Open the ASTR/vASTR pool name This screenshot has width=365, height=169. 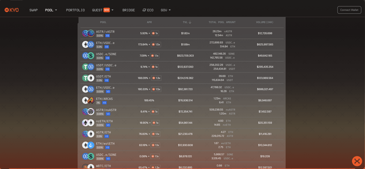[x=105, y=32]
